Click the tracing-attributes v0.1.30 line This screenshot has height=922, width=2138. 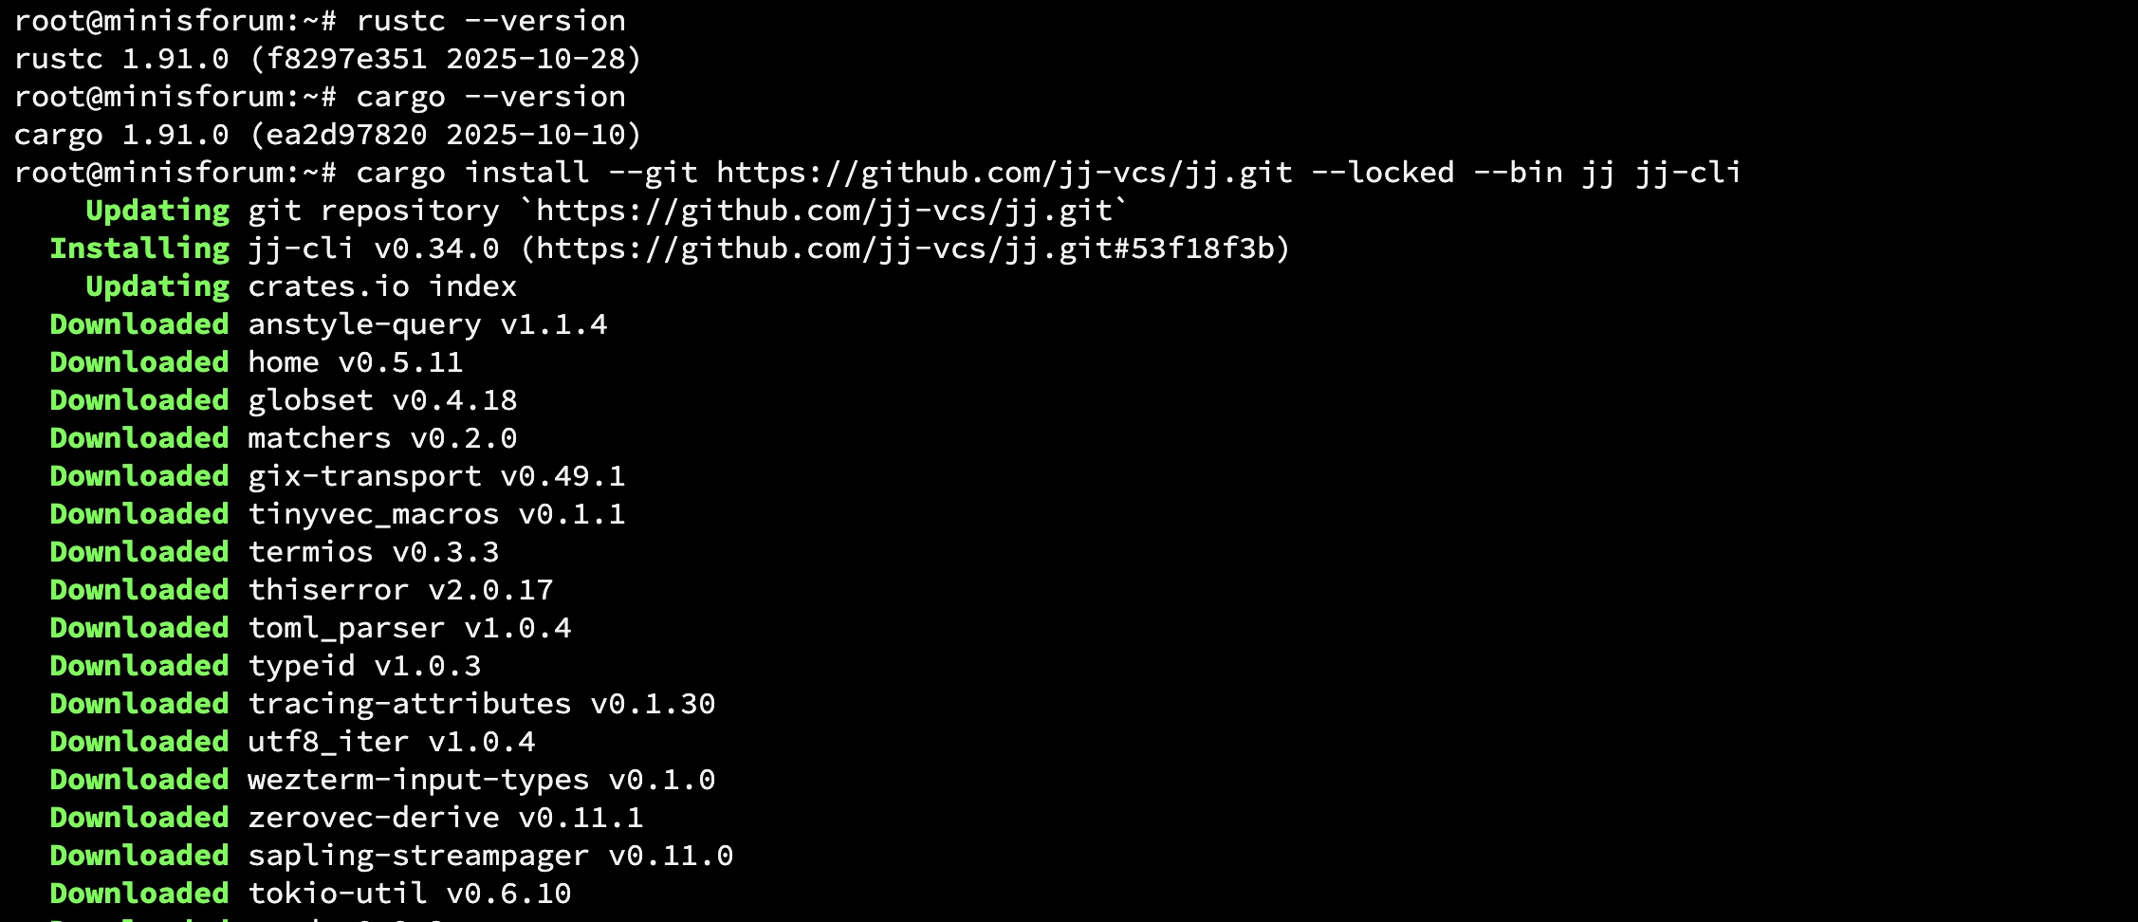481,704
